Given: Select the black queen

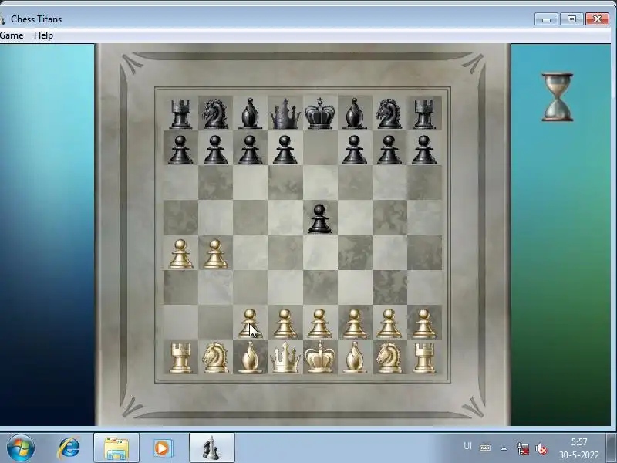Looking at the screenshot, I should [x=285, y=113].
